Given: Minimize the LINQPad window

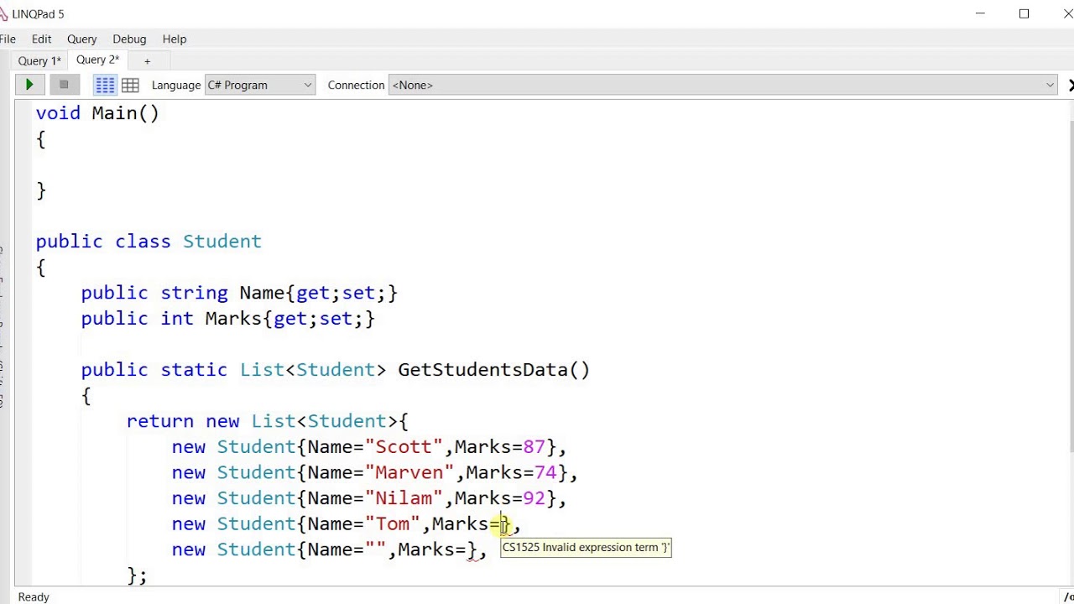Looking at the screenshot, I should pos(981,13).
